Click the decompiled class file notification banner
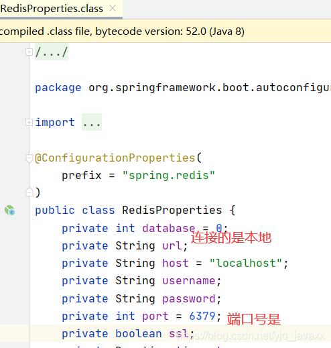Screen dimensions: 331x348 tap(165, 32)
